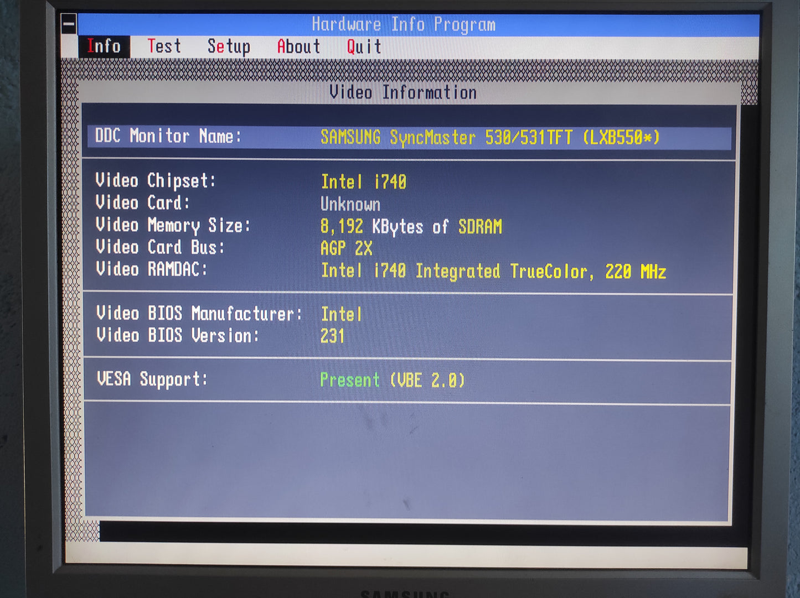Click the Video Card label

(x=143, y=203)
